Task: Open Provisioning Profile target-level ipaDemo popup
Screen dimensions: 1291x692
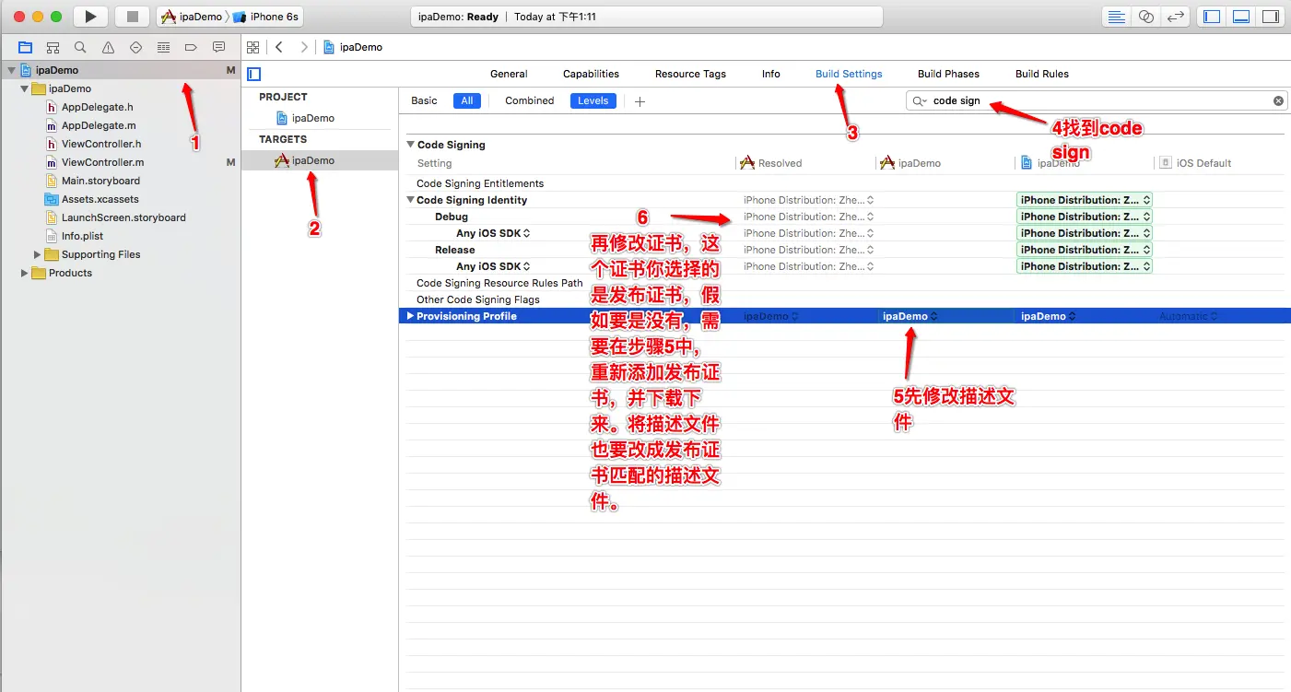Action: [910, 316]
